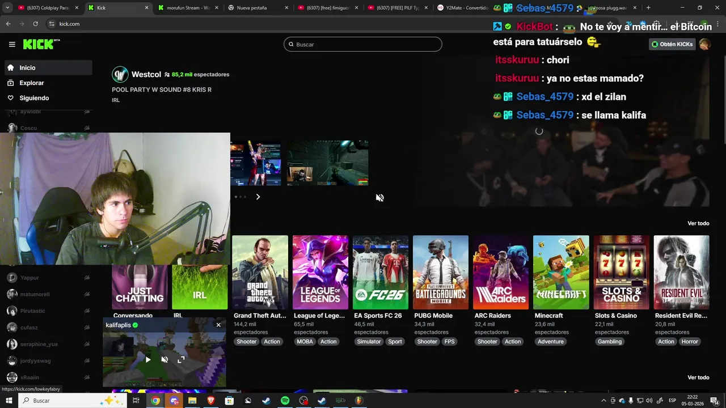This screenshot has width=726, height=408.
Task: Open site information icon beside kick.com
Action: [52, 24]
